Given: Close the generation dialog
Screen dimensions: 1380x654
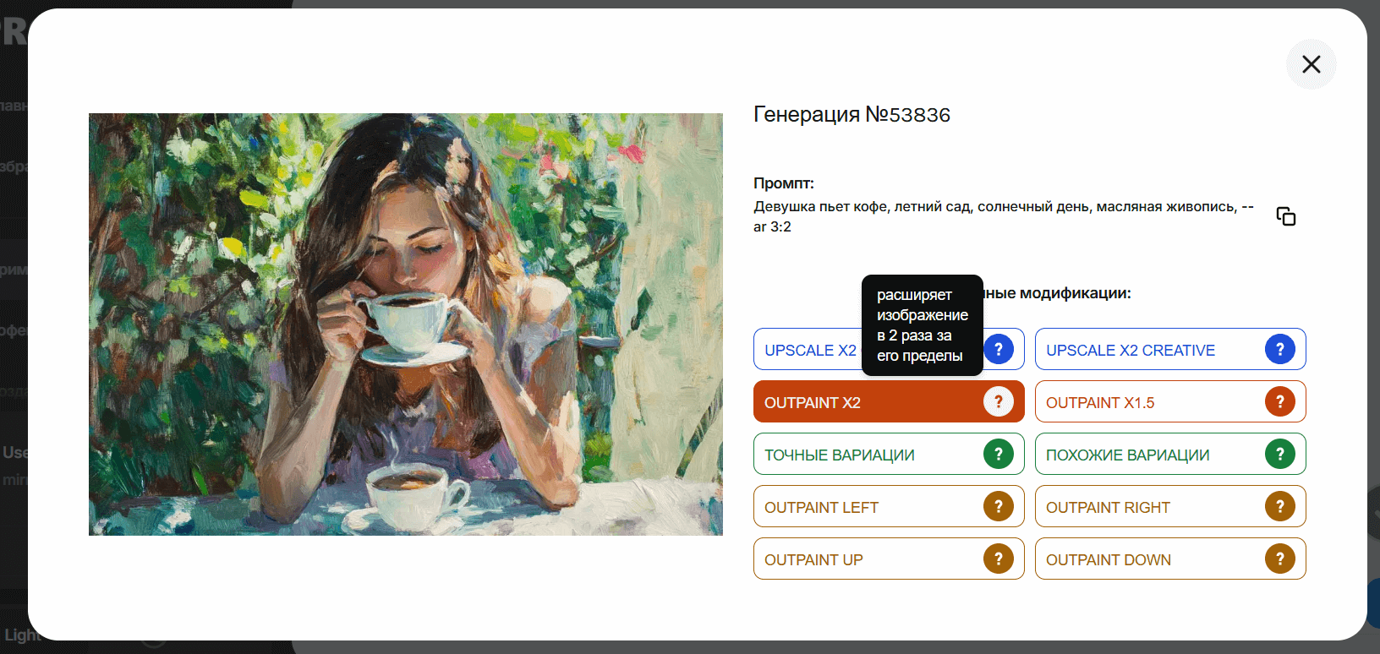Looking at the screenshot, I should 1311,64.
